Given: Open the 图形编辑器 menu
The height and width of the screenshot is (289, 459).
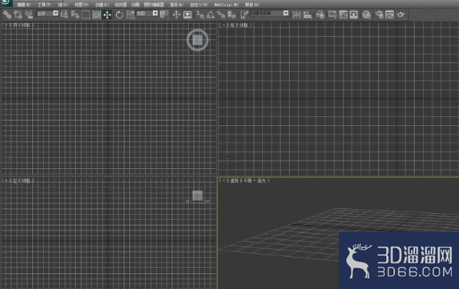Looking at the screenshot, I should 154,5.
